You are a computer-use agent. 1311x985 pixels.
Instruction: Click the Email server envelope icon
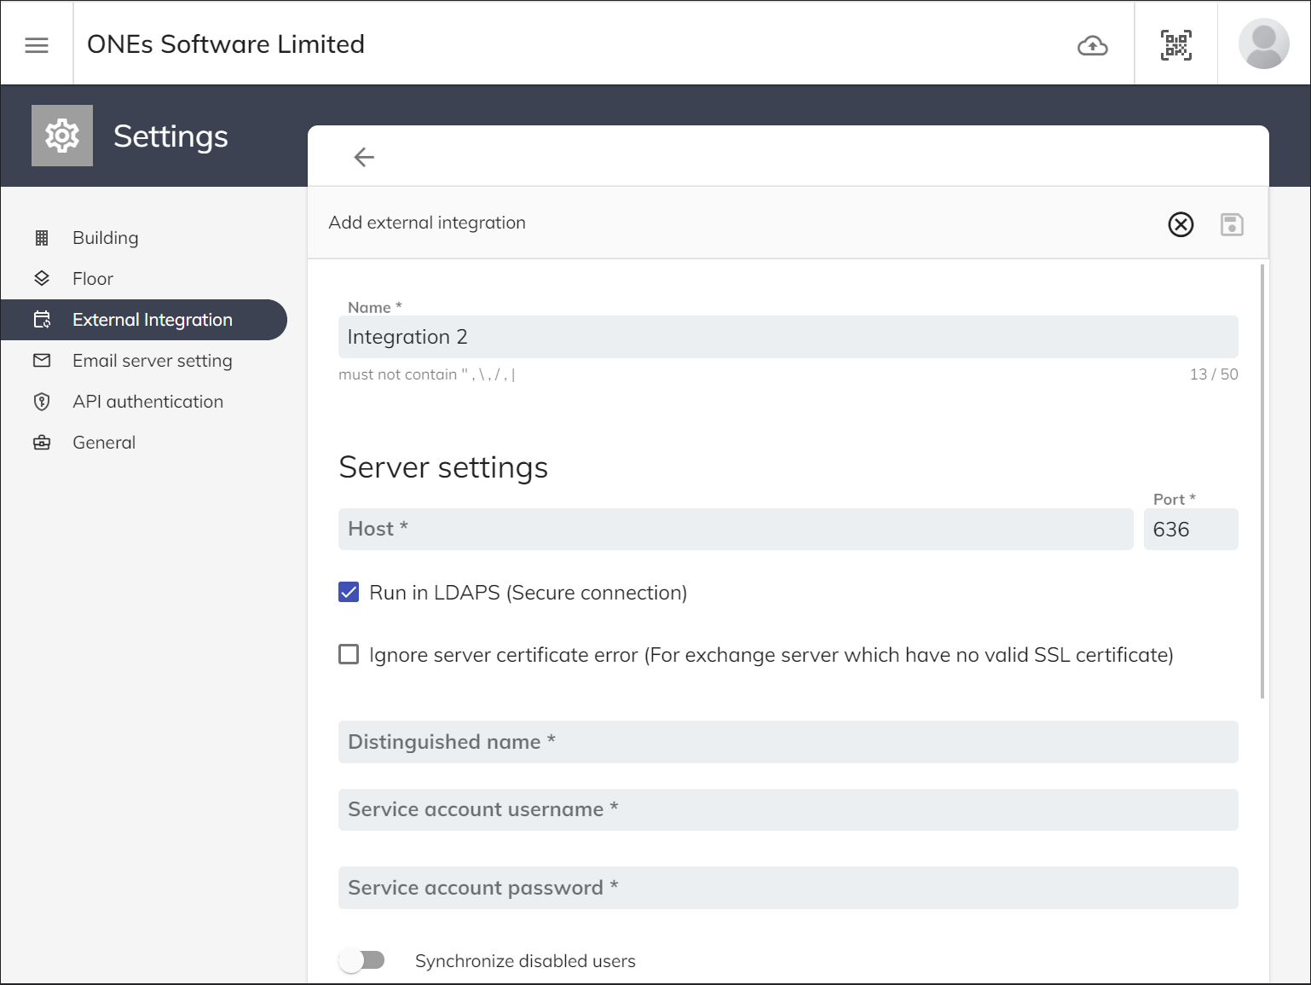pyautogui.click(x=42, y=361)
